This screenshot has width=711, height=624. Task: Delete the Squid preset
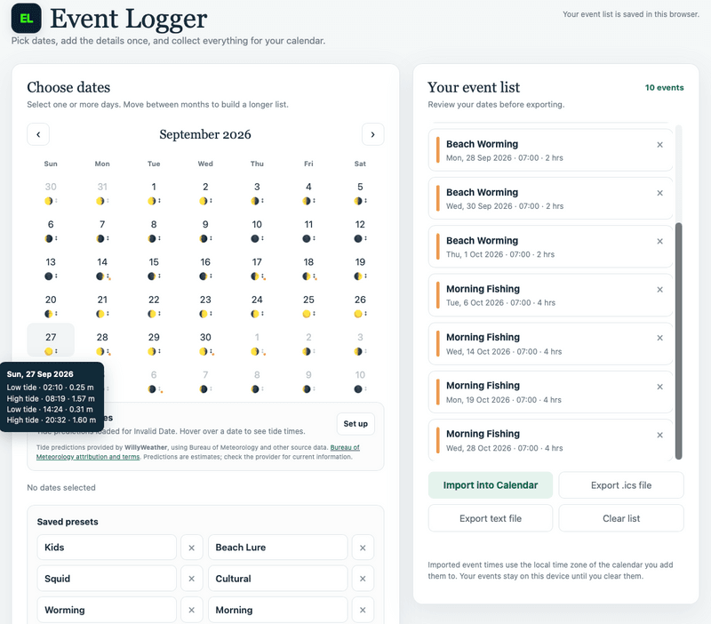tap(191, 579)
